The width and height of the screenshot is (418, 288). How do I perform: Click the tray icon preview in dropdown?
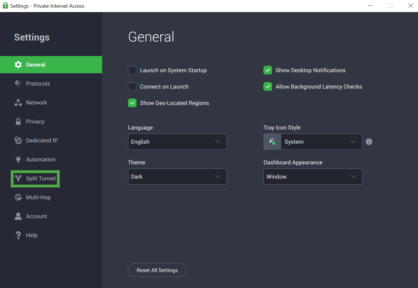pos(272,142)
